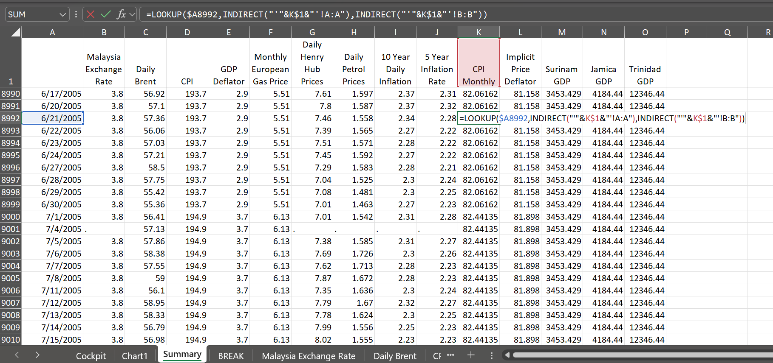Image resolution: width=773 pixels, height=363 pixels.
Task: Switch to the Cockpit sheet tab
Action: 91,356
